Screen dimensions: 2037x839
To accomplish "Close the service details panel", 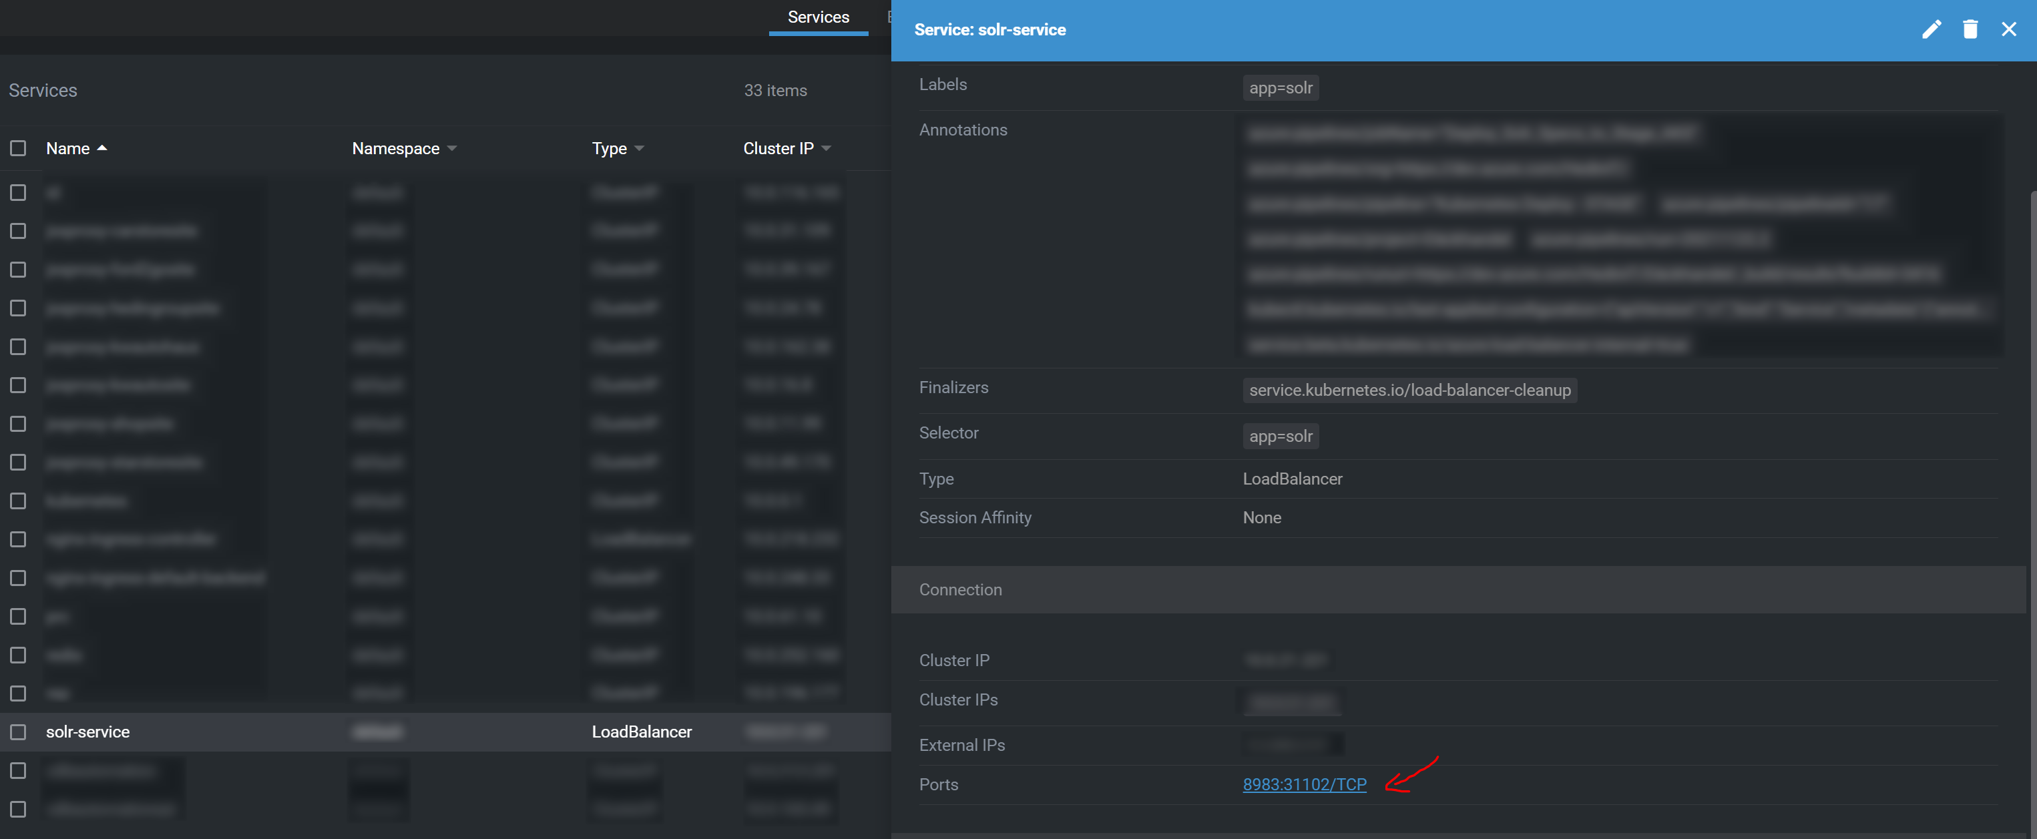I will tap(2008, 29).
